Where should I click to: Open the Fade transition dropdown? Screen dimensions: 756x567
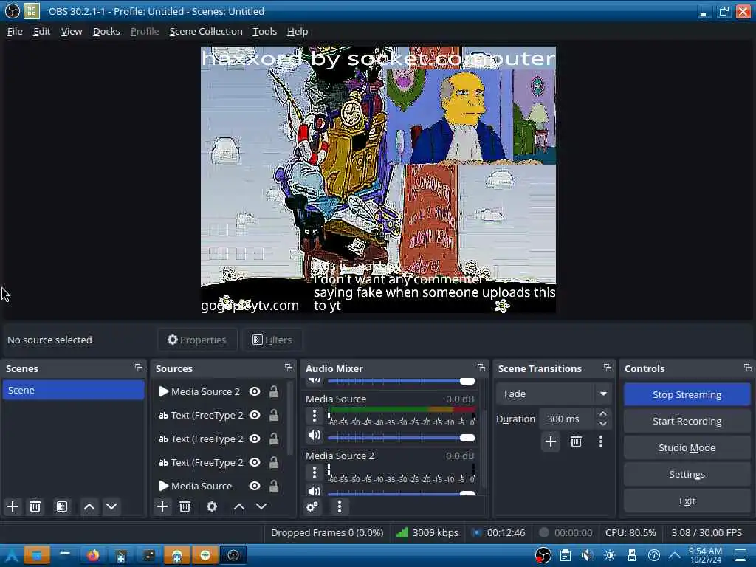click(x=554, y=394)
